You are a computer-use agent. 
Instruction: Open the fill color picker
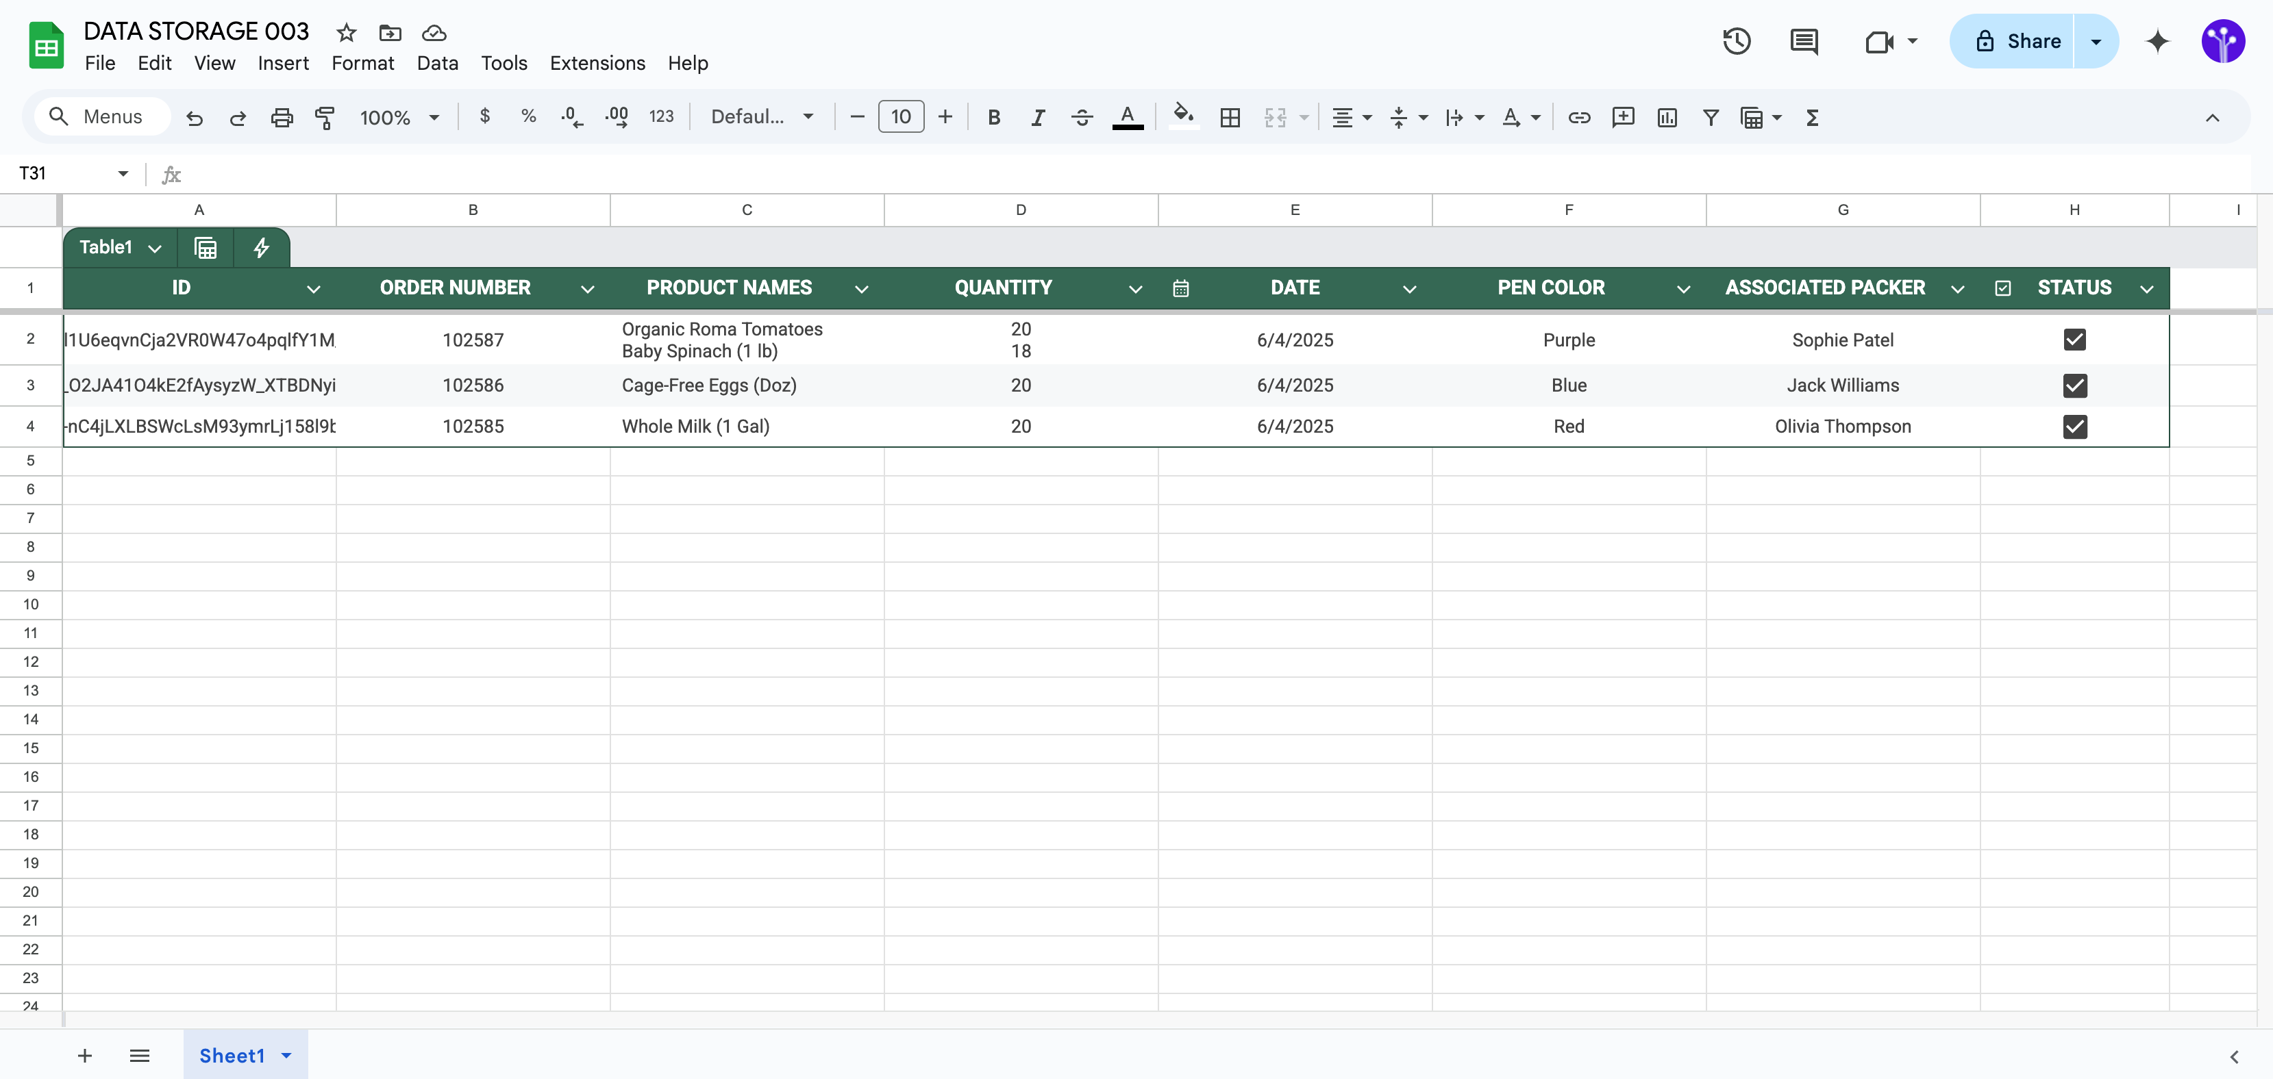click(x=1183, y=116)
